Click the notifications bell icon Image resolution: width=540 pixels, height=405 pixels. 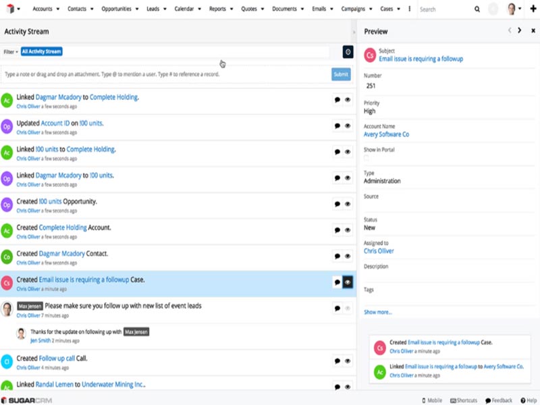click(x=493, y=9)
